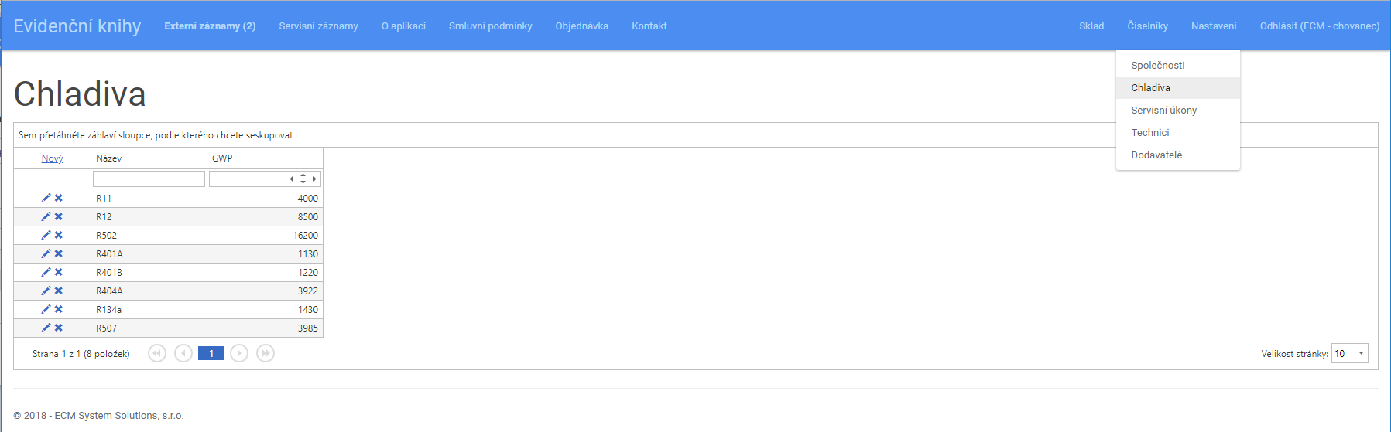Increment the GWP filter value

point(303,175)
